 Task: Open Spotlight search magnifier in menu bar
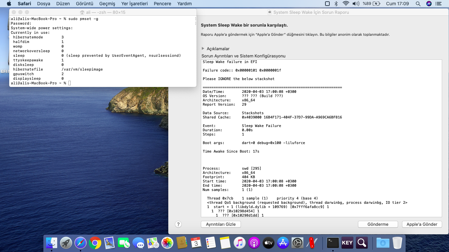click(418, 4)
